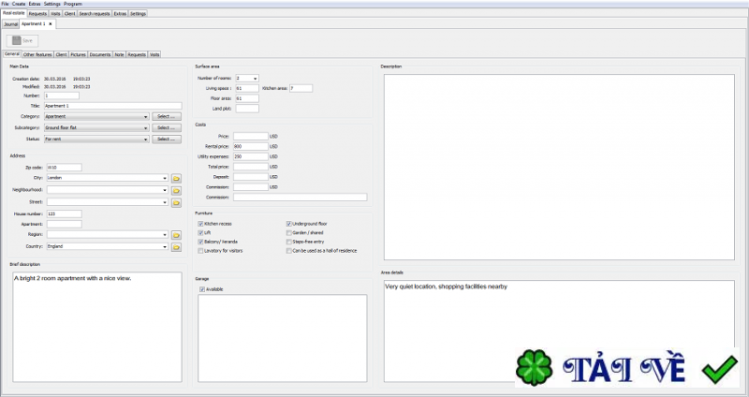Viewport: 749px width, 397px height.
Task: Click the Price input field
Action: 251,137
